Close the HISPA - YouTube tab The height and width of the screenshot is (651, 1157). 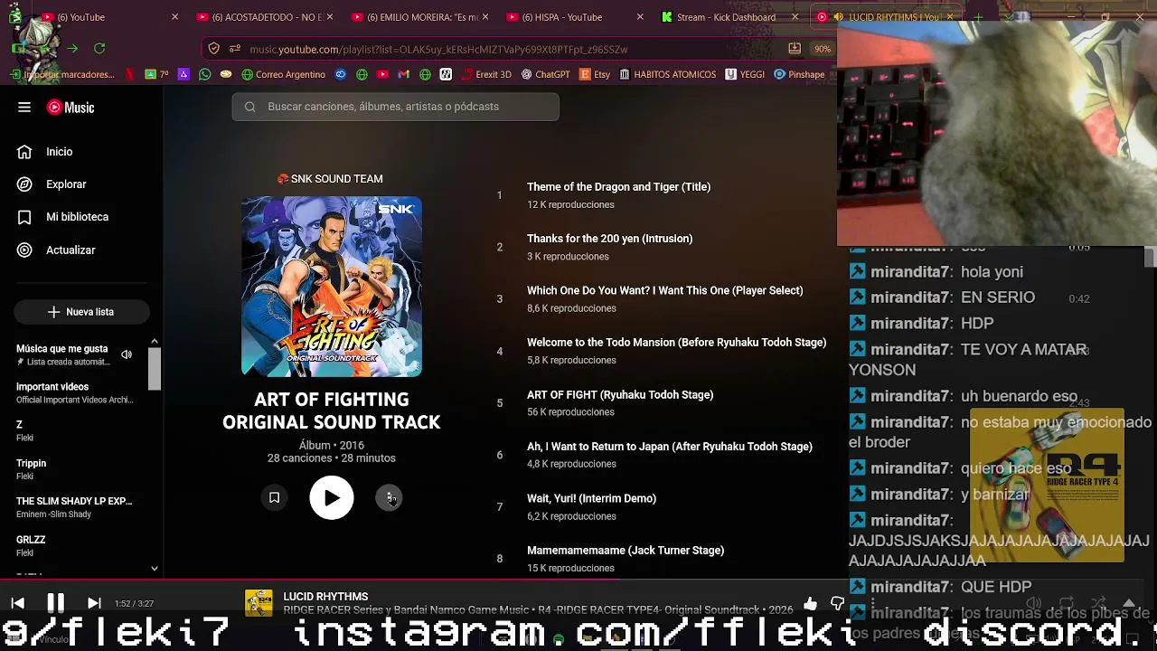tap(640, 17)
